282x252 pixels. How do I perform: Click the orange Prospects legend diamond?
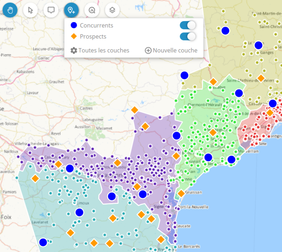[x=74, y=36]
